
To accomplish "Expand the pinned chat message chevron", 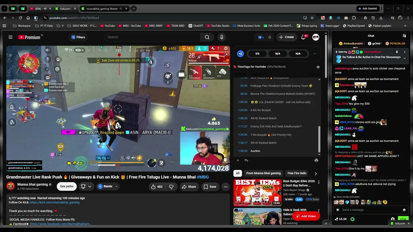I will 404,58.
